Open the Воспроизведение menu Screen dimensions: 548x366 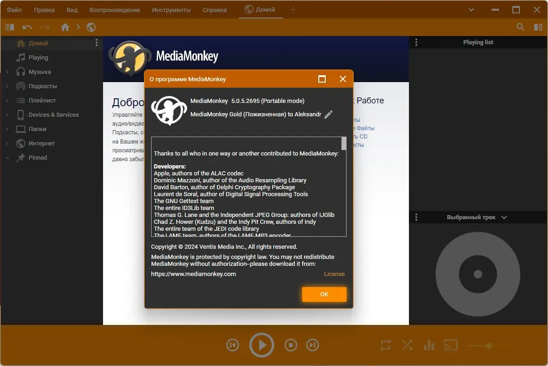115,10
